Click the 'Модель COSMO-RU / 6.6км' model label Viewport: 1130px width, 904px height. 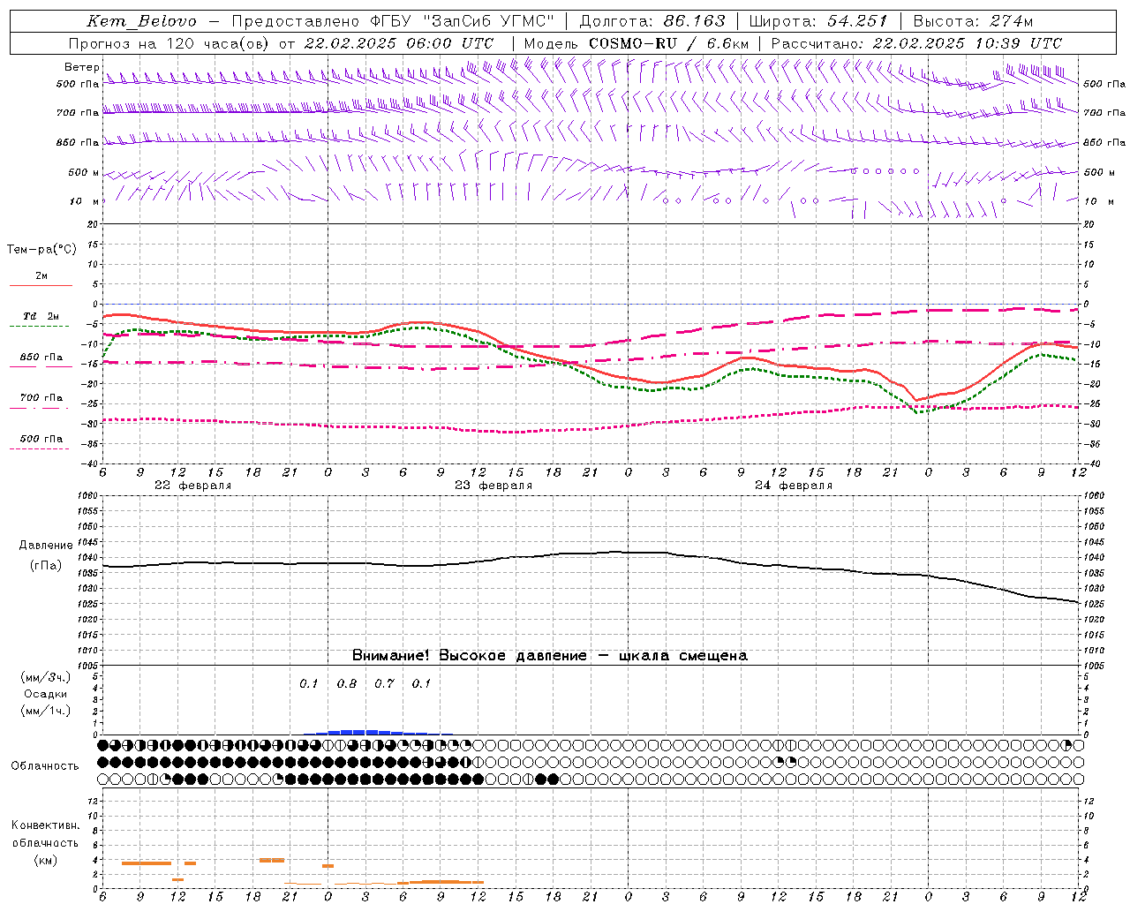coord(636,43)
